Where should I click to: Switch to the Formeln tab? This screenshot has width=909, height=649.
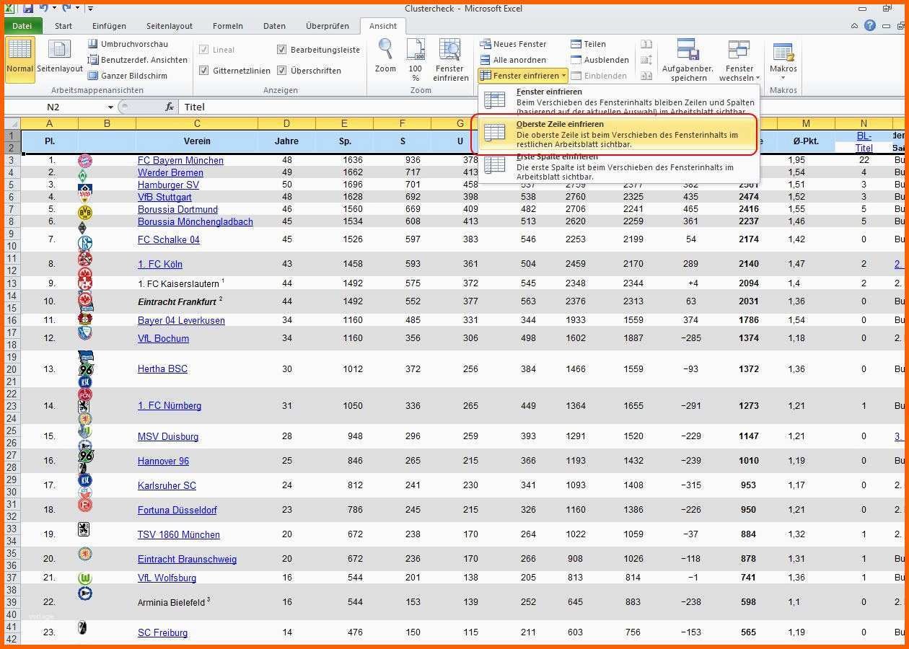[x=228, y=26]
